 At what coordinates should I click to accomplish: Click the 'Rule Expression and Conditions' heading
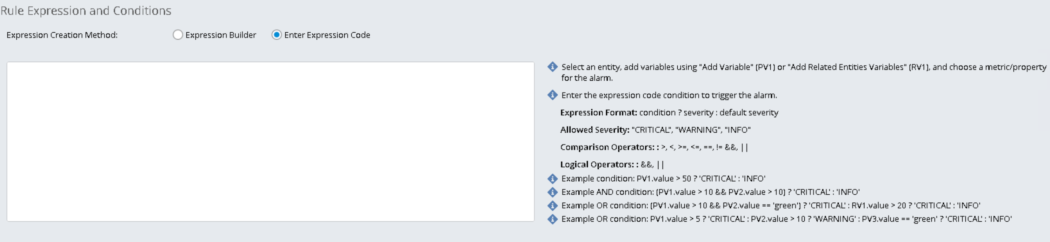(86, 11)
